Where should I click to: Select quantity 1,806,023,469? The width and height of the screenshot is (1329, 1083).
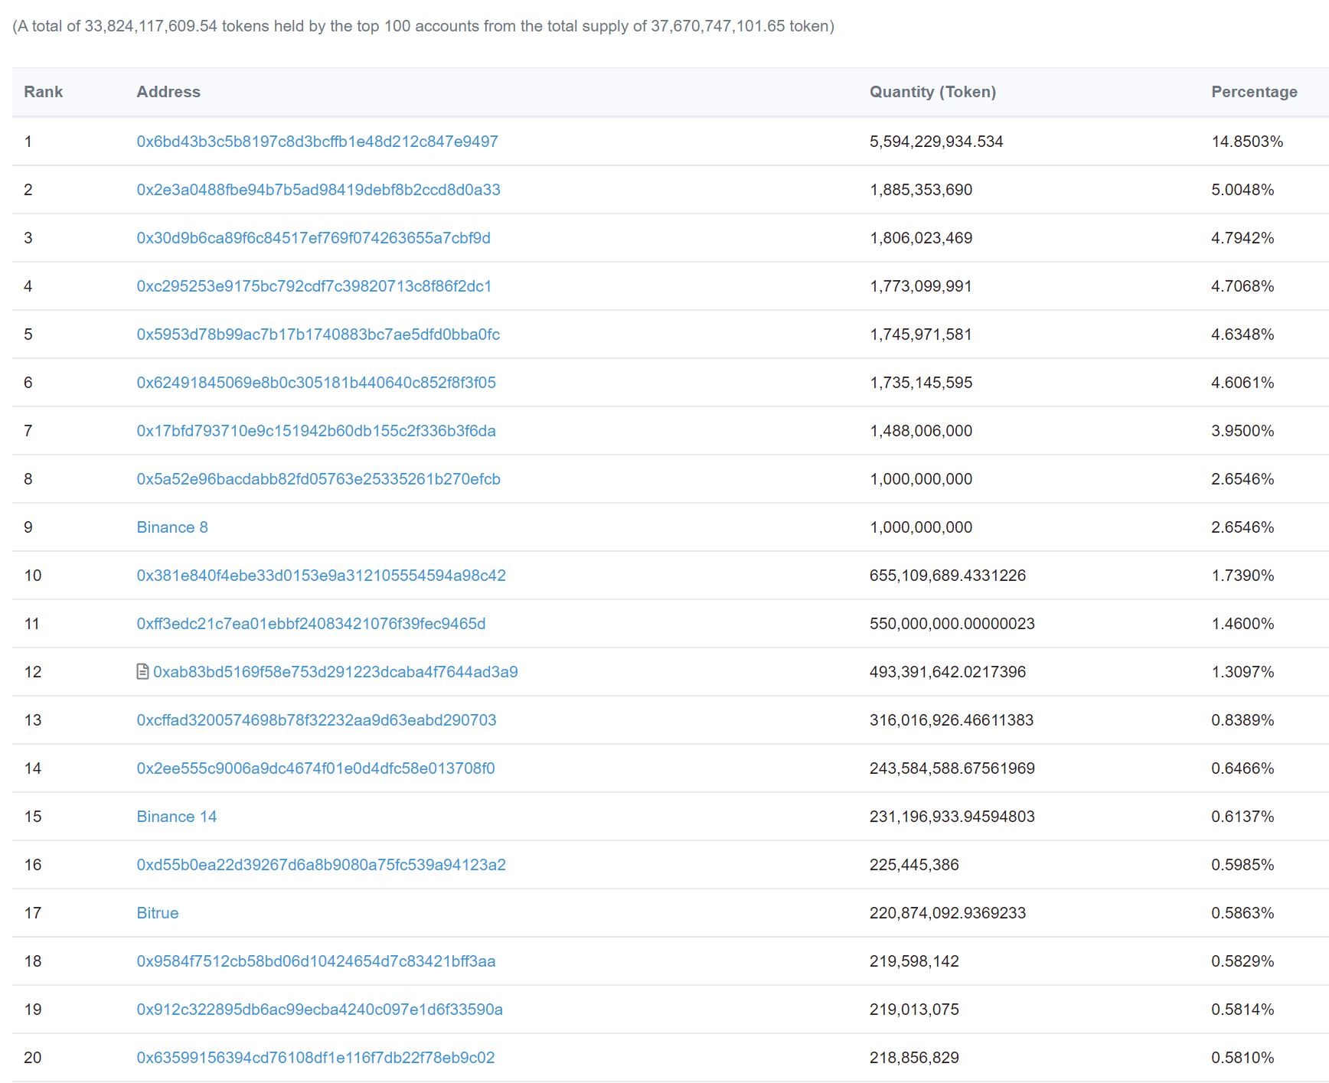[x=921, y=238]
